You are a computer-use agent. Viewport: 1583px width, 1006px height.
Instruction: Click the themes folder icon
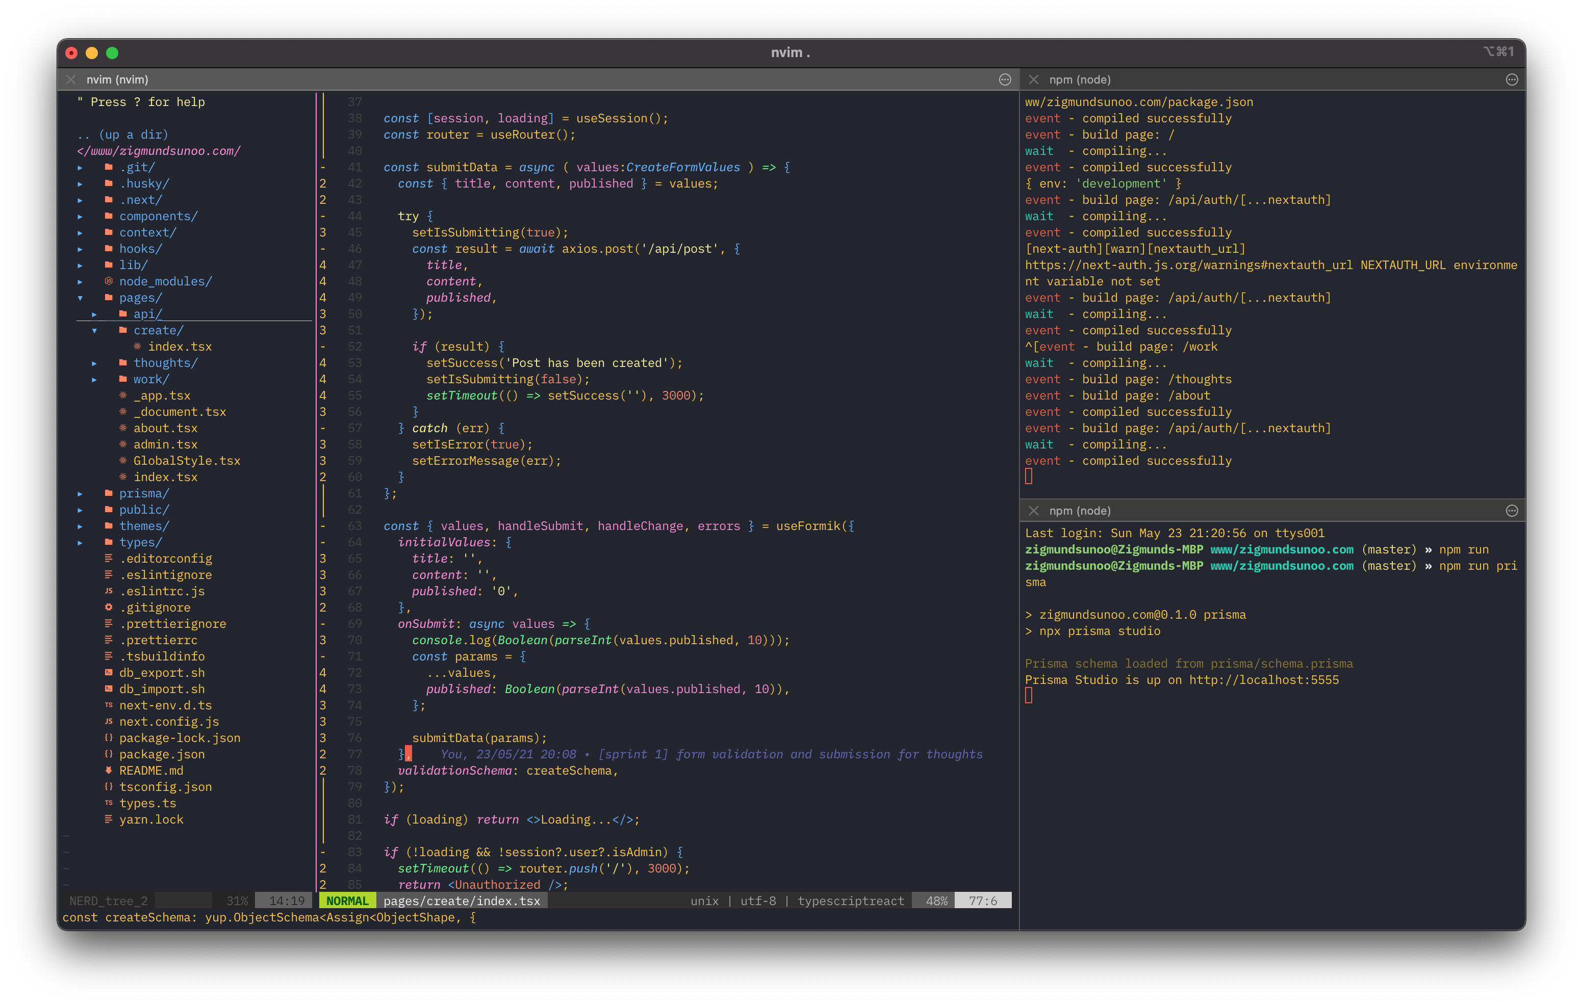pos(109,525)
